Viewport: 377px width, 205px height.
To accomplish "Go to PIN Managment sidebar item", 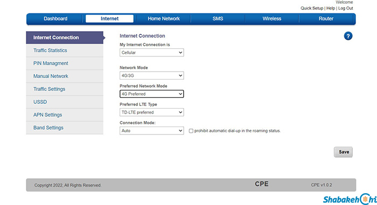I will pos(65,63).
